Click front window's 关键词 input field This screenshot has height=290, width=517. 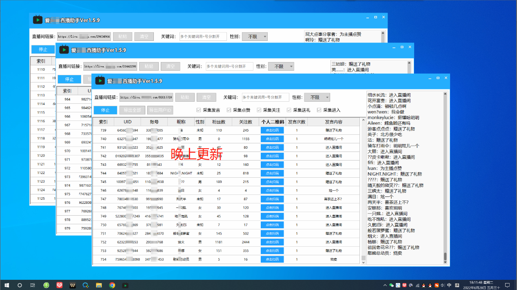coord(265,97)
